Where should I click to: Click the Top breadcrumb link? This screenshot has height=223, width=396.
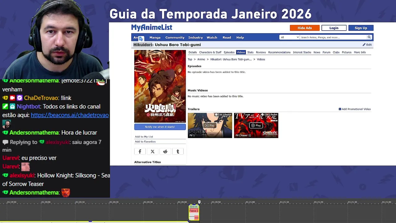coord(190,59)
